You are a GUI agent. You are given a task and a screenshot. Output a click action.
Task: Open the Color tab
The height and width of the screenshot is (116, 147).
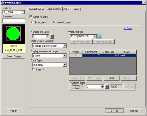click(66, 9)
